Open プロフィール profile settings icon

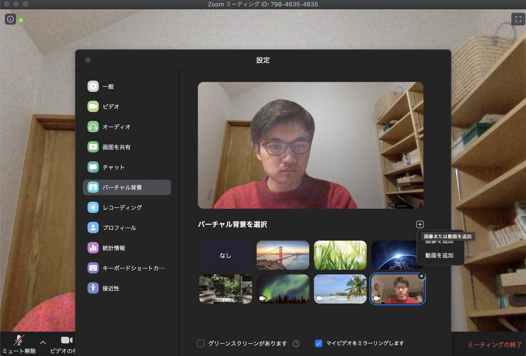click(x=93, y=228)
